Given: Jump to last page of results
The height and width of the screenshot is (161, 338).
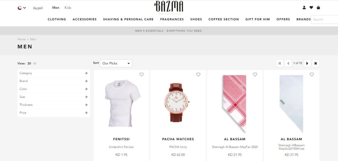Looking at the screenshot, I should [x=316, y=63].
